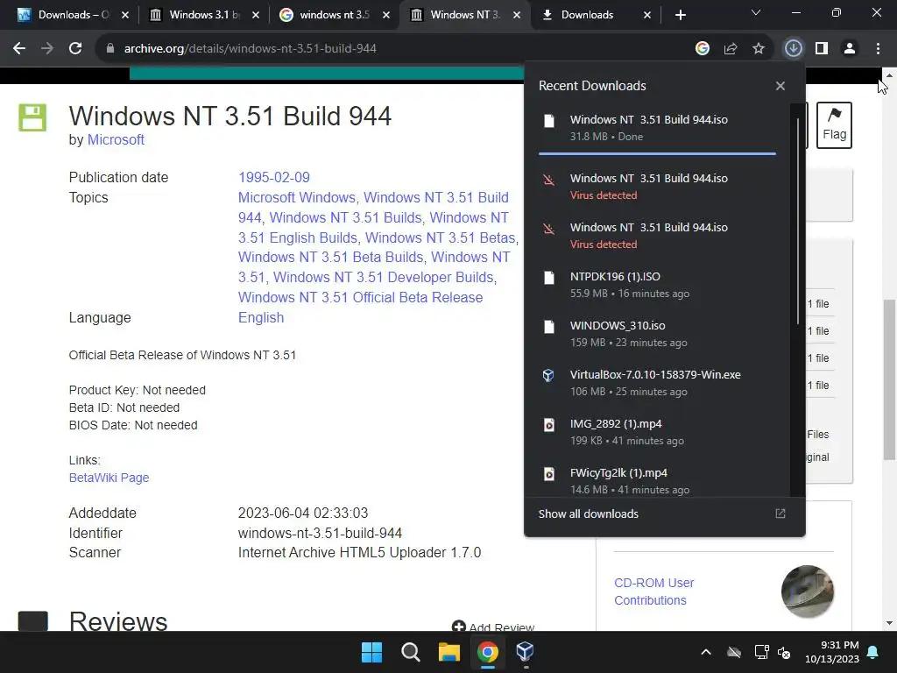Image resolution: width=897 pixels, height=673 pixels.
Task: Click the Add Review link
Action: (x=493, y=627)
